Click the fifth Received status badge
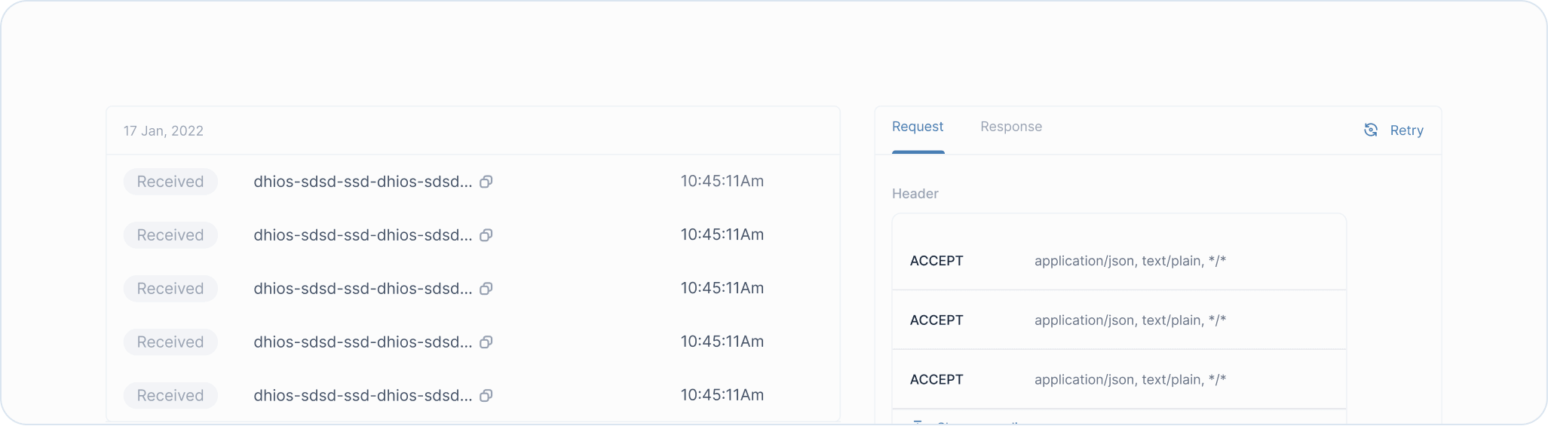Screen dimensions: 1548x426 (x=170, y=396)
